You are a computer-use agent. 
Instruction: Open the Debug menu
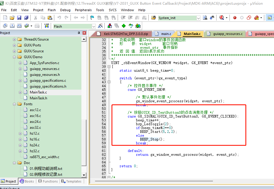65,10
